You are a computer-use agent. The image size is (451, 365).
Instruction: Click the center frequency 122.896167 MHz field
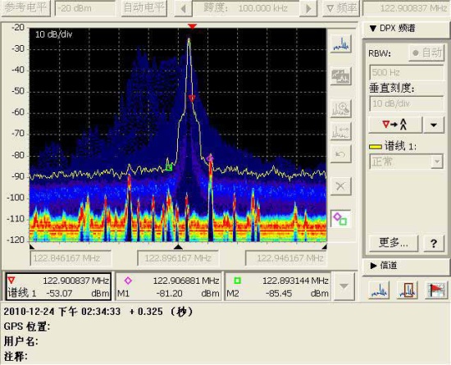(x=178, y=258)
